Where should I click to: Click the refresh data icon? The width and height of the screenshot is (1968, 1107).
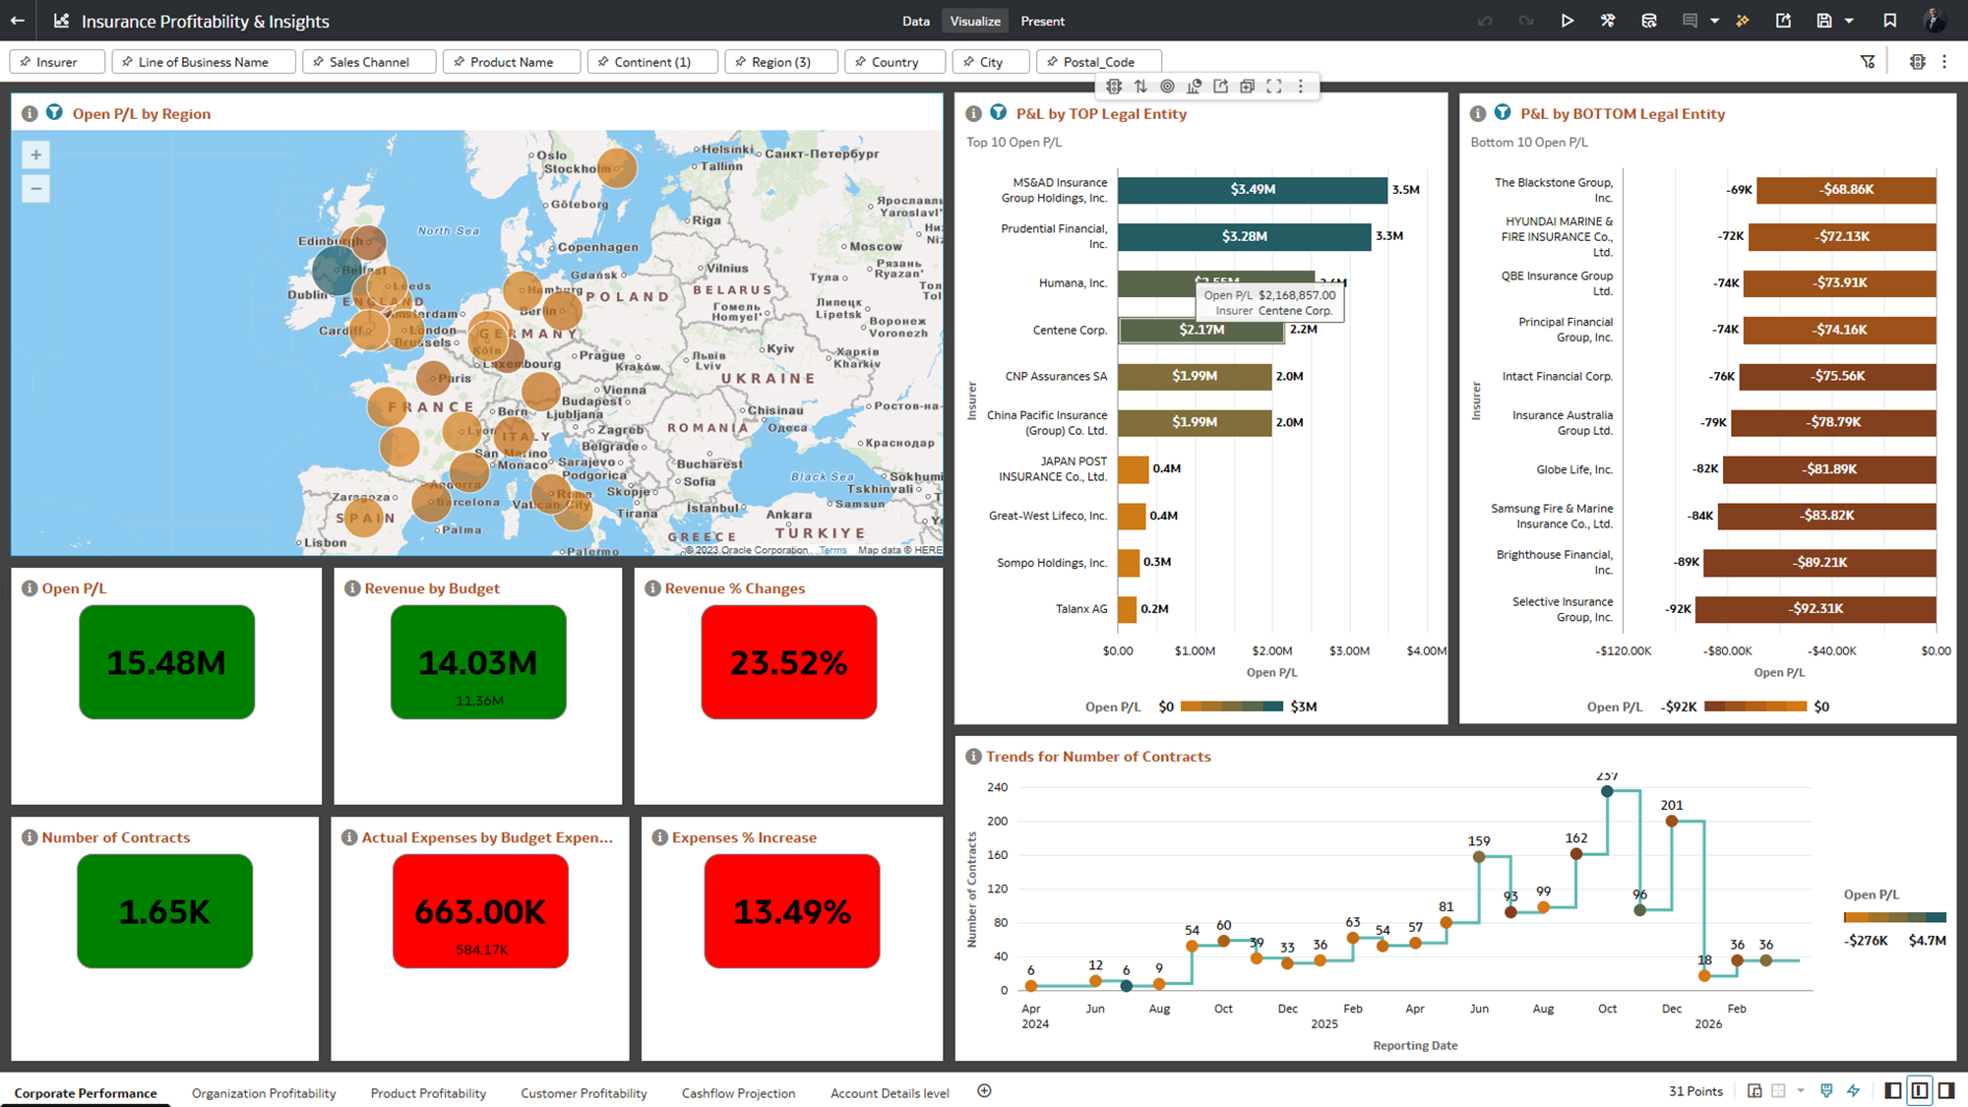(x=1649, y=21)
